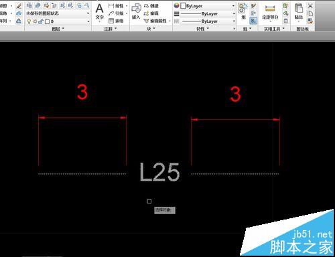Expand the 编辑属性 dropdown arrow
This screenshot has height=257, width=335.
[170, 21]
